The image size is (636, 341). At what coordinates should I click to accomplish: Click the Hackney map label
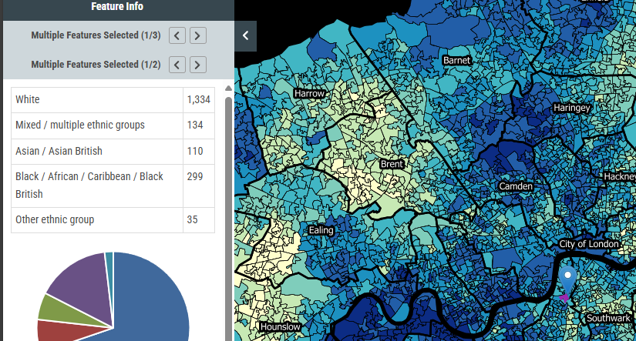point(619,176)
